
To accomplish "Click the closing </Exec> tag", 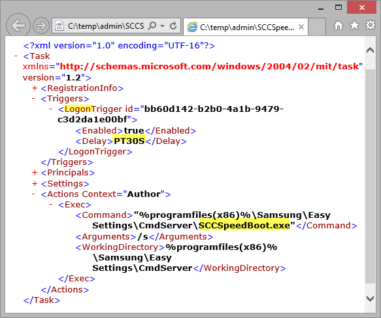I will point(76,278).
